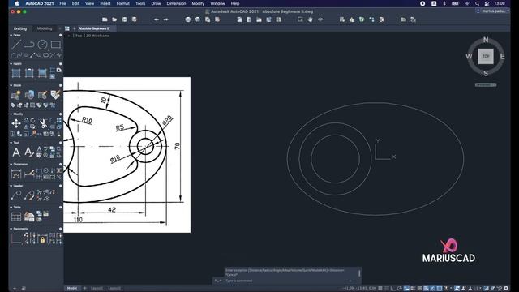This screenshot has height=292, width=519.
Task: Collapse the Parametric panel section
Action: click(11, 229)
